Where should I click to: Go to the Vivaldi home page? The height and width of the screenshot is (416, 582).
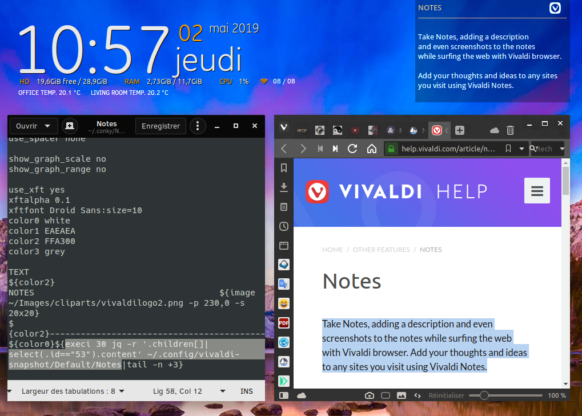tap(372, 149)
